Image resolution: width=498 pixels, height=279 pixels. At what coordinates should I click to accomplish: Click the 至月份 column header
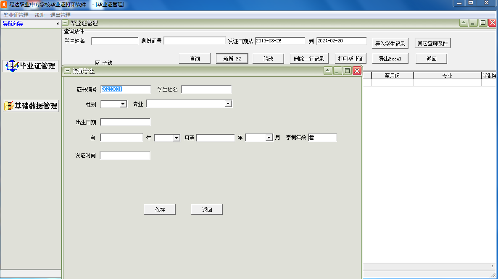[x=393, y=76]
